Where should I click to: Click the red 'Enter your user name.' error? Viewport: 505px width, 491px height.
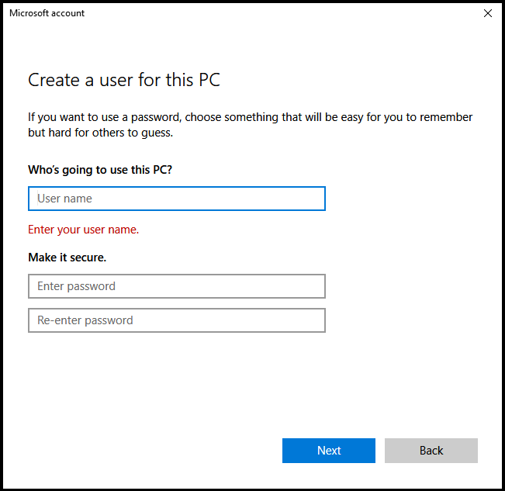83,230
